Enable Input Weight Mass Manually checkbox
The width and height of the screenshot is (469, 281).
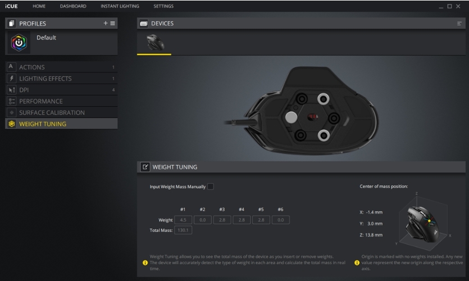(x=211, y=187)
